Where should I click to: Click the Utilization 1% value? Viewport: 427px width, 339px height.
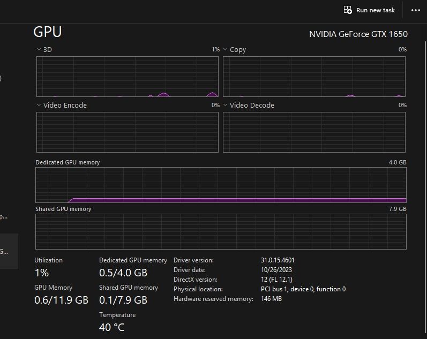42,273
